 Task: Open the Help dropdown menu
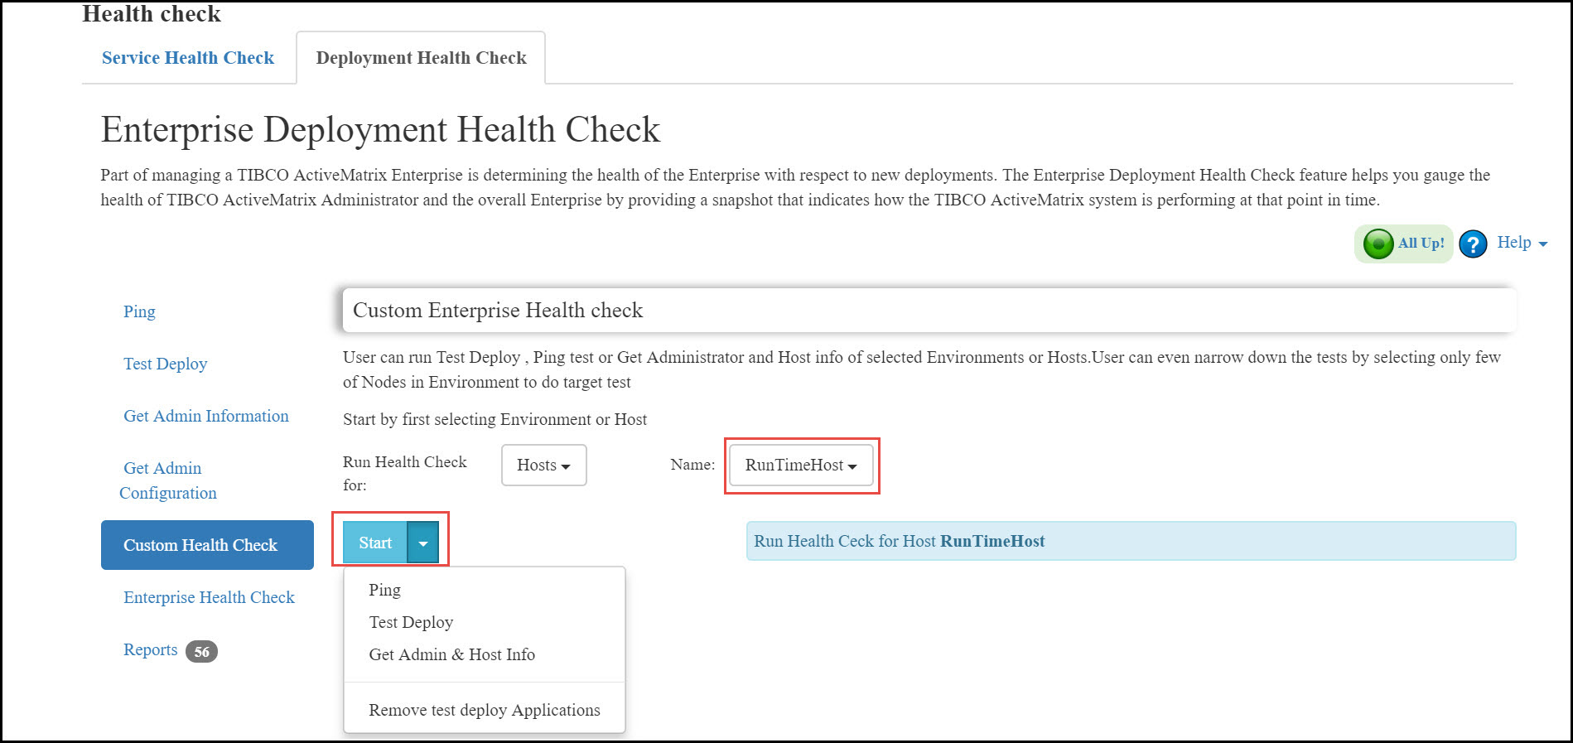pos(1522,243)
